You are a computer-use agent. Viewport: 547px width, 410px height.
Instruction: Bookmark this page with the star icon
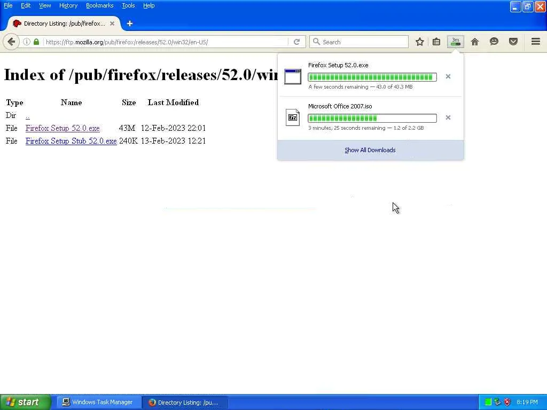tap(420, 42)
